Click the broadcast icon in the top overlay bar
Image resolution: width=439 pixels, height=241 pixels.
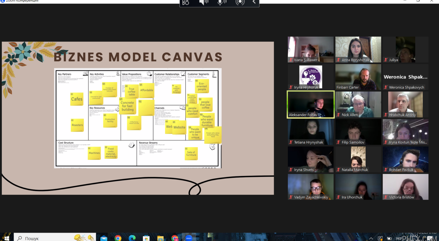240,3
